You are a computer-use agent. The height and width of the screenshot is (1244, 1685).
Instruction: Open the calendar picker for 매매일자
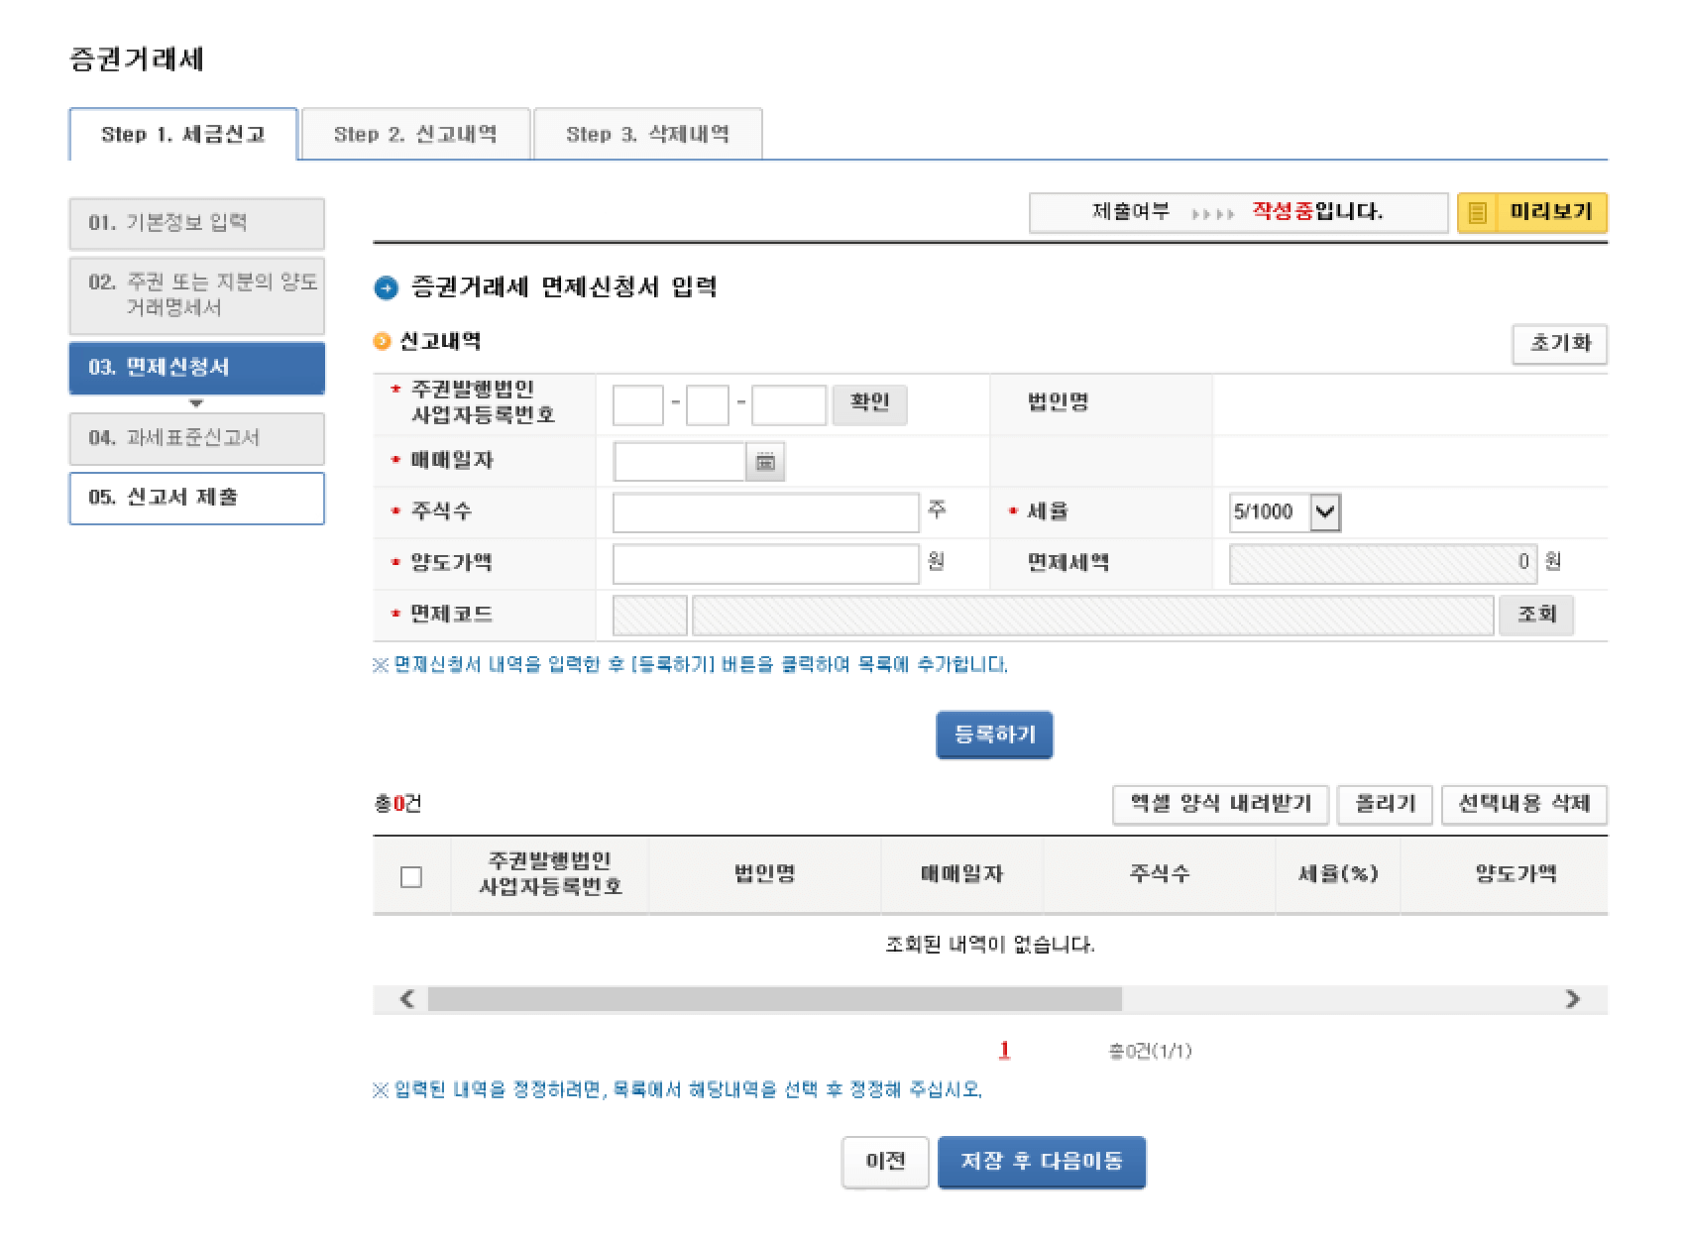765,461
